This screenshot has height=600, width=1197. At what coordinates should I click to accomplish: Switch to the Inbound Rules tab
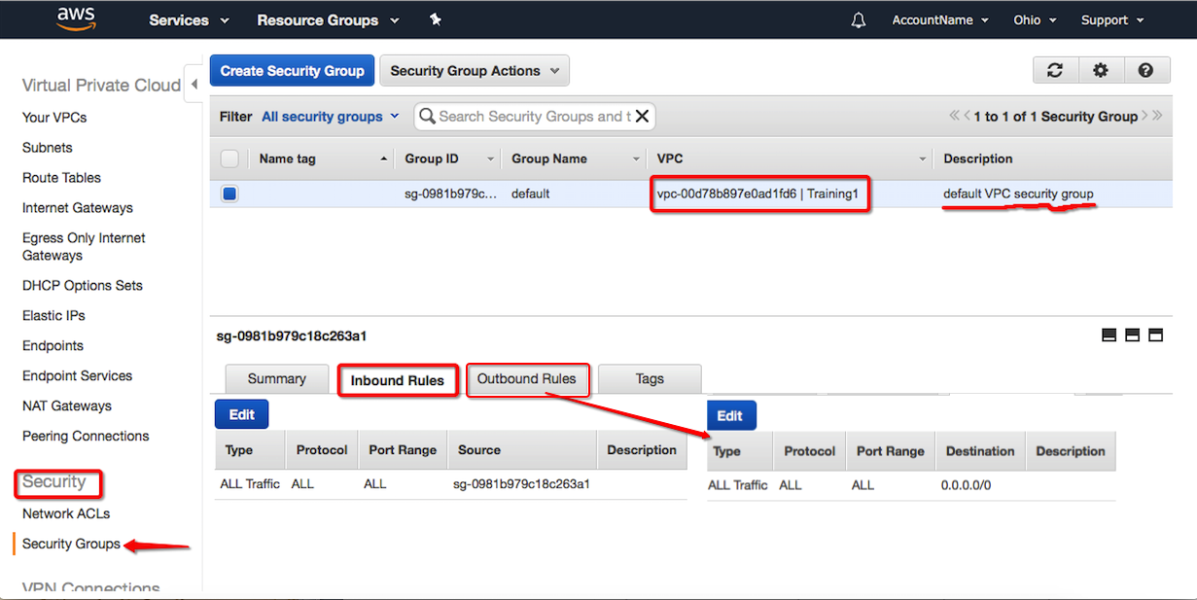pyautogui.click(x=397, y=380)
